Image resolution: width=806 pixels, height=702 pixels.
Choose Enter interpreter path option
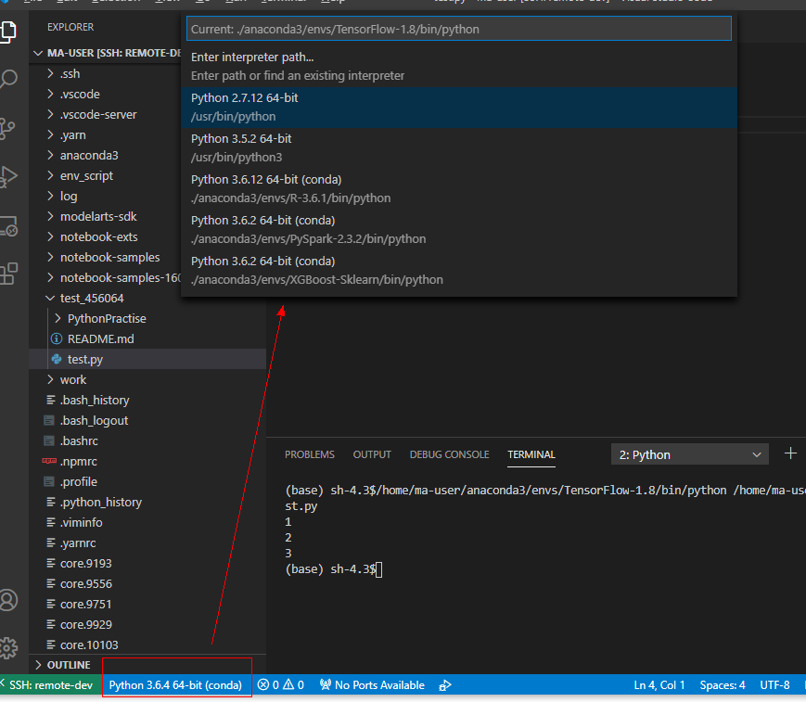click(x=458, y=66)
